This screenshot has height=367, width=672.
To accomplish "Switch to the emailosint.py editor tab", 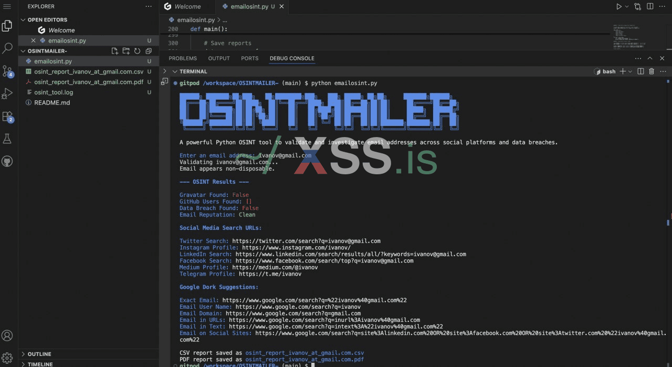I will tap(252, 7).
